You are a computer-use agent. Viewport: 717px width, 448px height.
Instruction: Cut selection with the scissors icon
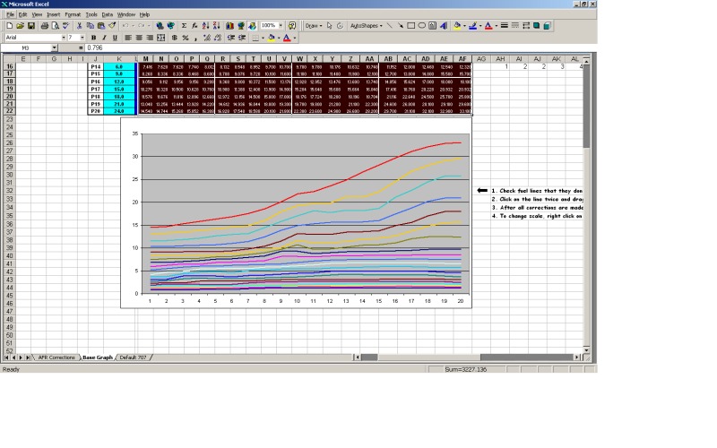tap(79, 26)
